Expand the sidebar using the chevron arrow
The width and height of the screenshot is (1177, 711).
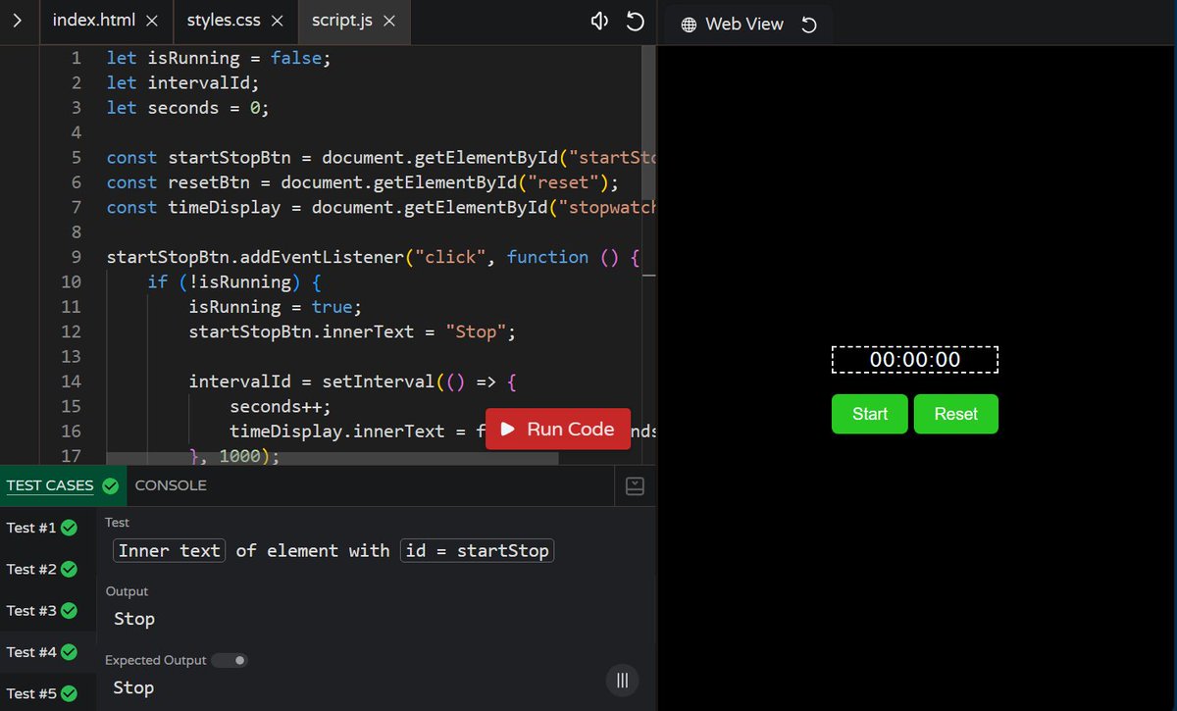coord(16,18)
